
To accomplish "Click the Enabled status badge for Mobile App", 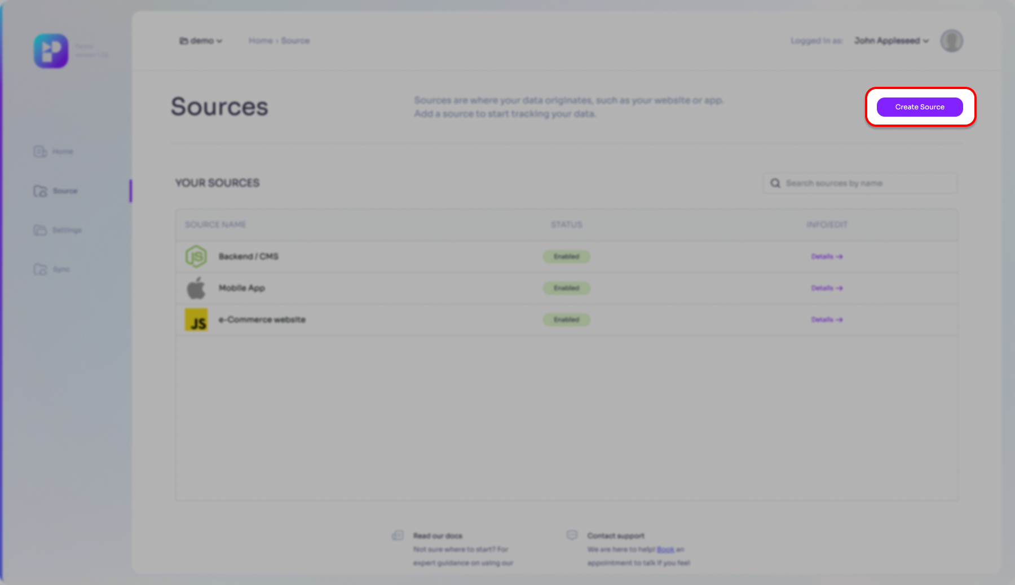I will (566, 288).
